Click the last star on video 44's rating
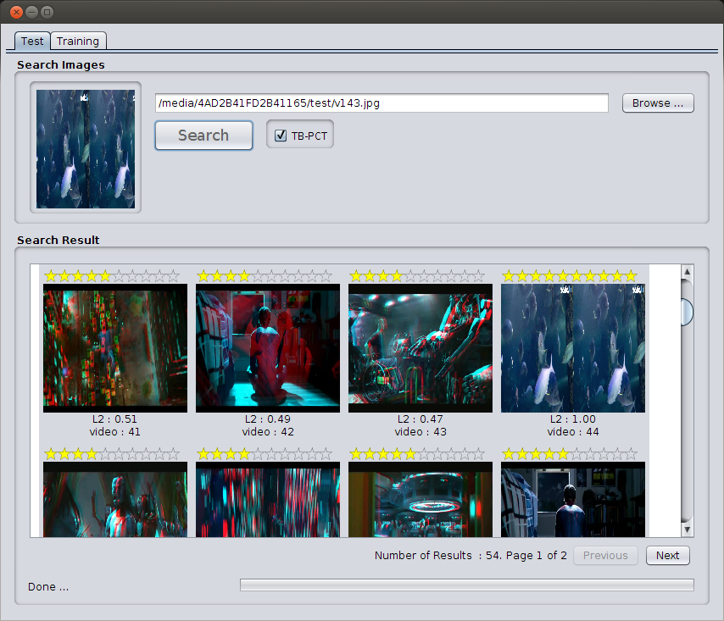Viewport: 724px width, 621px height. [629, 275]
